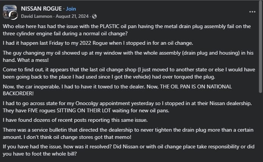Click the vertical scrollbar thumb
The height and width of the screenshot is (162, 263).
click(x=260, y=46)
